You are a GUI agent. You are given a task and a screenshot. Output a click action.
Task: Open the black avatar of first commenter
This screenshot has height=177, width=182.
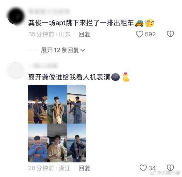pyautogui.click(x=16, y=16)
